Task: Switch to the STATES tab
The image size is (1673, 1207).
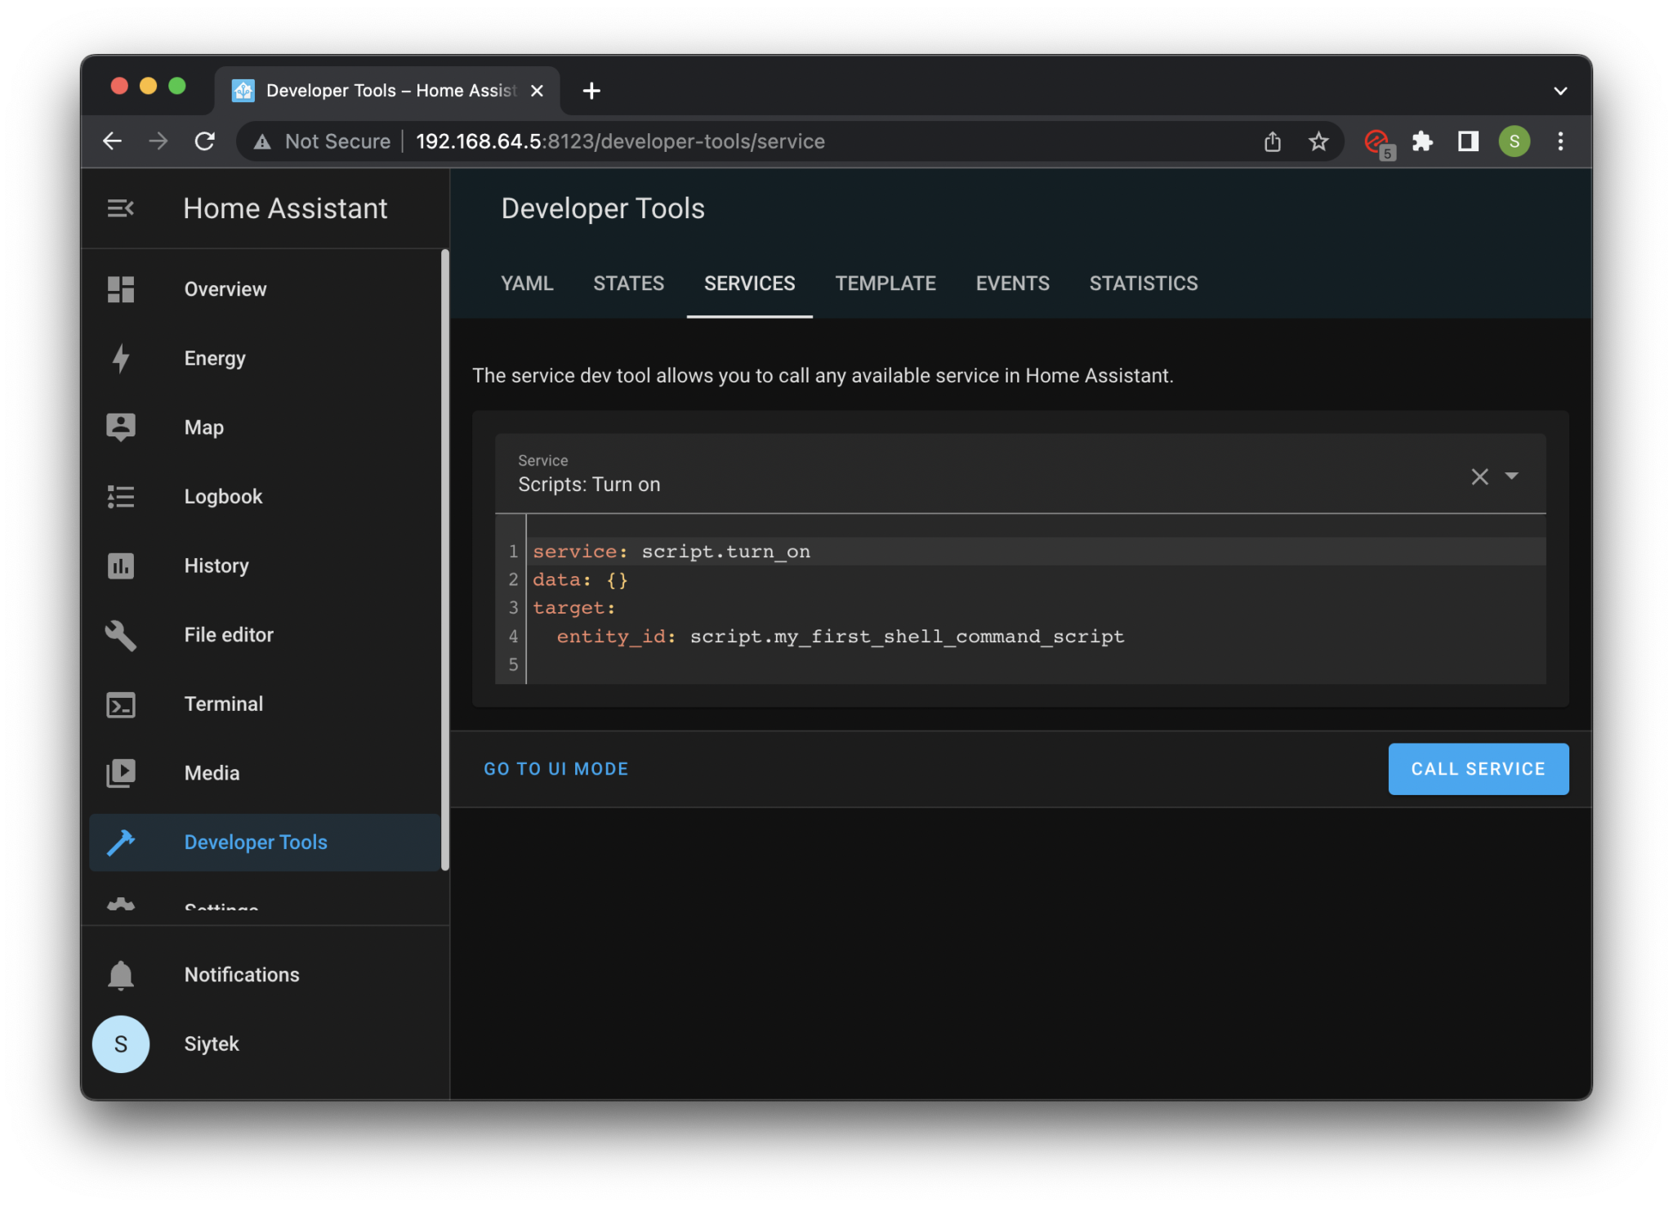Action: (x=628, y=284)
